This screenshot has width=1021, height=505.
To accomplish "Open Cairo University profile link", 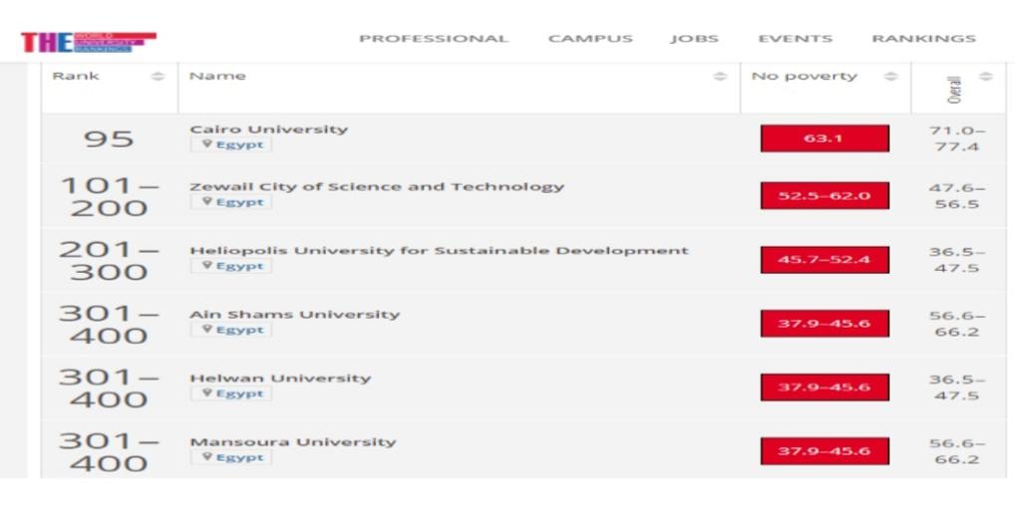I will point(269,129).
